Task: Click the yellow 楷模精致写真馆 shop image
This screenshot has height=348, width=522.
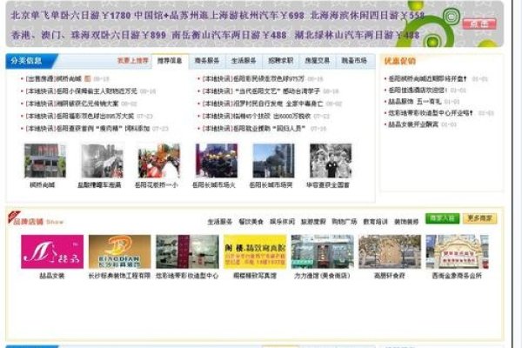Action: point(254,251)
